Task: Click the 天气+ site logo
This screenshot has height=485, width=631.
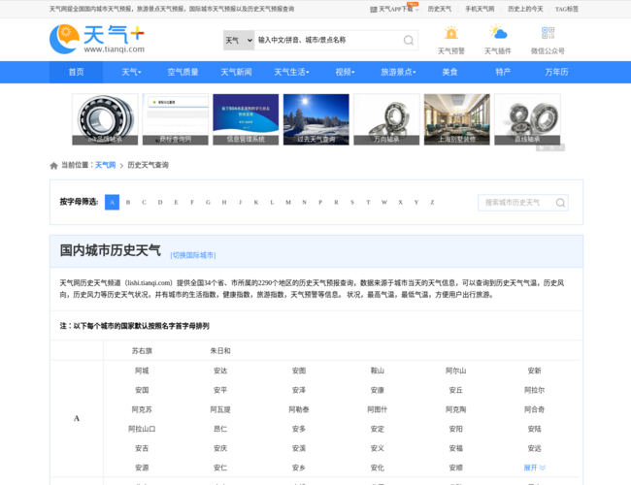Action: tap(97, 39)
